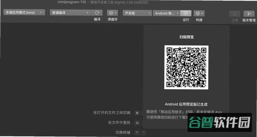Expand the 构建 dropdown arrow
Screen dimensions: 257x137
coord(202,13)
